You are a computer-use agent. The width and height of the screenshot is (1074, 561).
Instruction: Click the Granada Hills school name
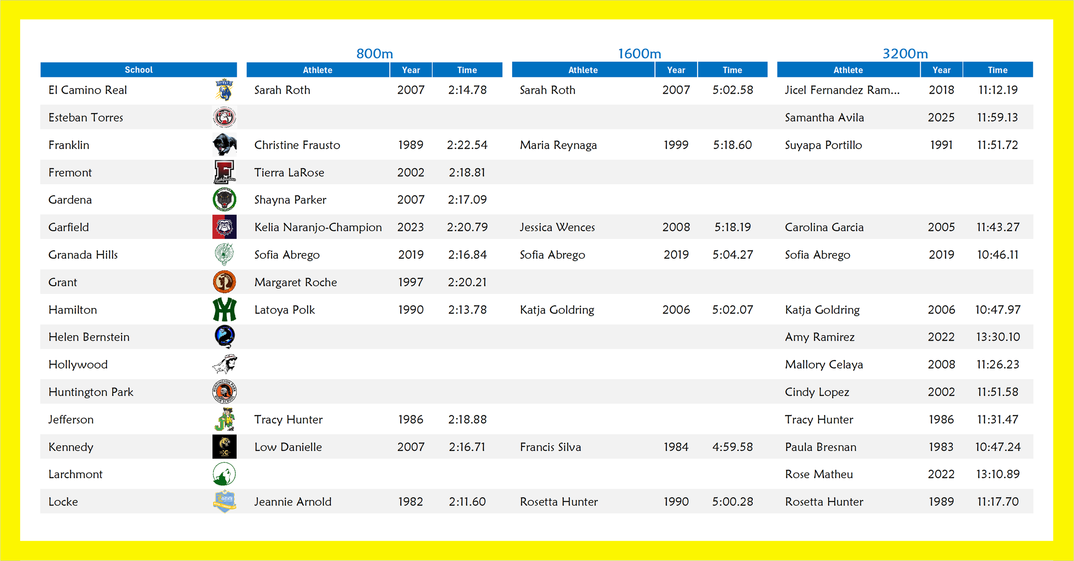[83, 255]
